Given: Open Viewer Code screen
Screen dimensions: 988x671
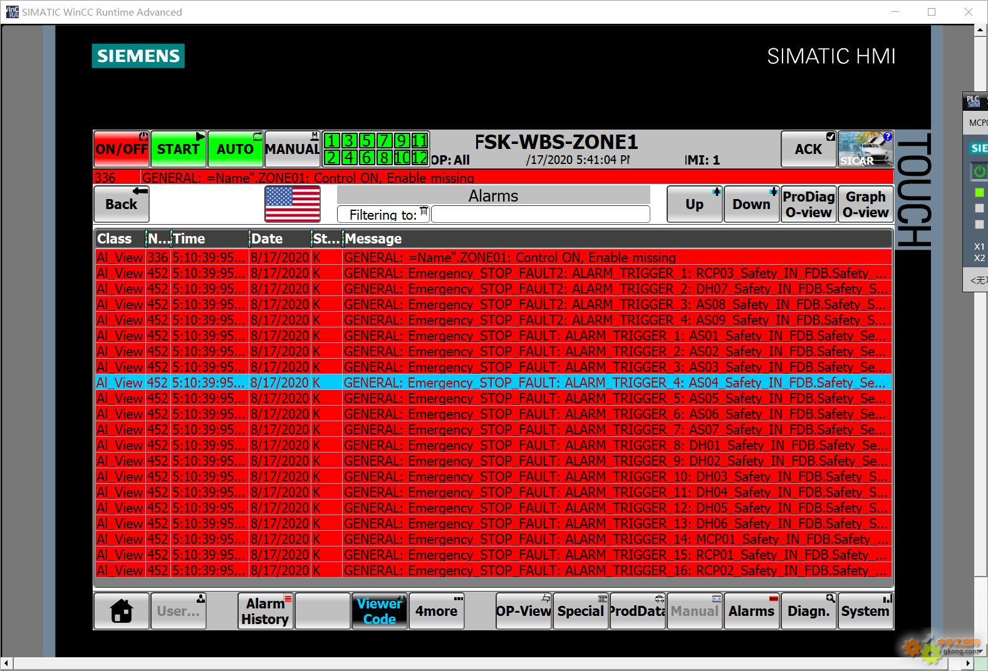Looking at the screenshot, I should 379,611.
